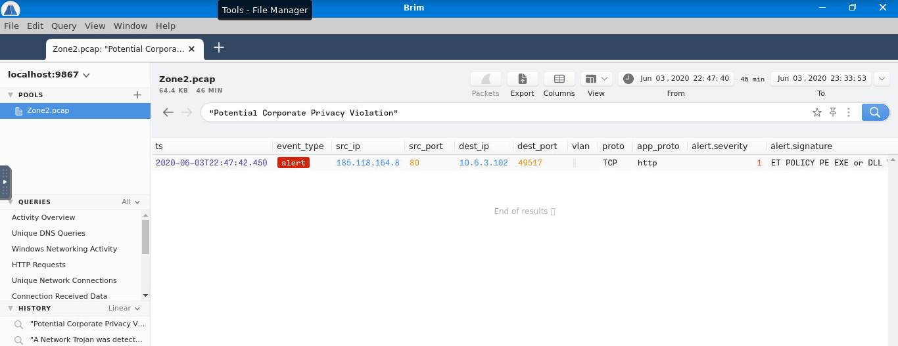The width and height of the screenshot is (898, 346).
Task: Open the View layout dropdown
Action: [596, 79]
